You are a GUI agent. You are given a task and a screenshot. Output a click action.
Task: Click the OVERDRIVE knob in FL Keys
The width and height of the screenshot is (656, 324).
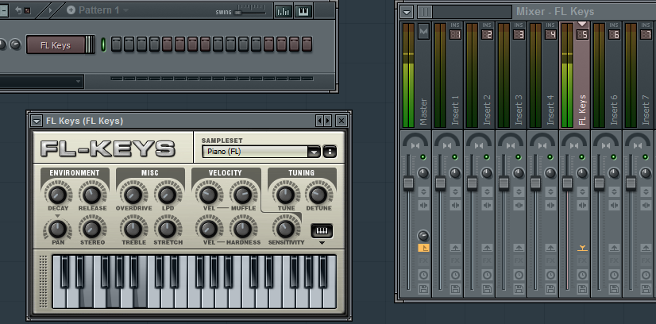133,195
